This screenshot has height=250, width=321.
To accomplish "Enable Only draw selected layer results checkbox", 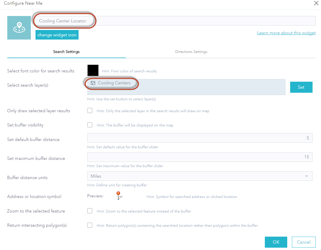I will 90,110.
